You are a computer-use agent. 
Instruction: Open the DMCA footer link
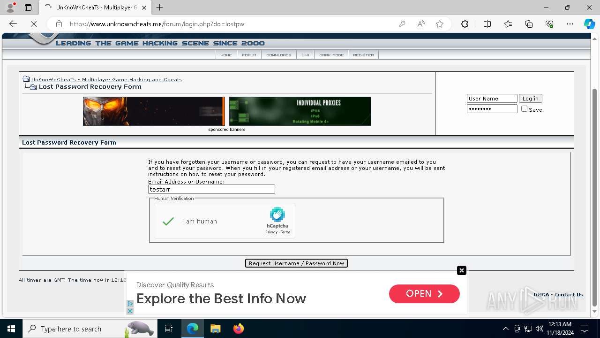pos(541,295)
